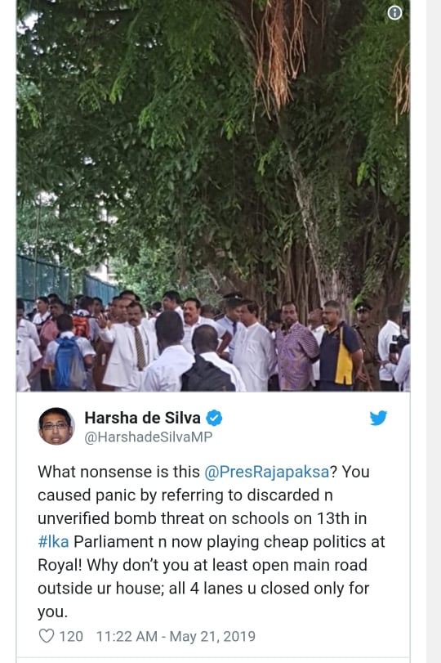
Task: Click the Harsha de Silva display name
Action: [142, 418]
